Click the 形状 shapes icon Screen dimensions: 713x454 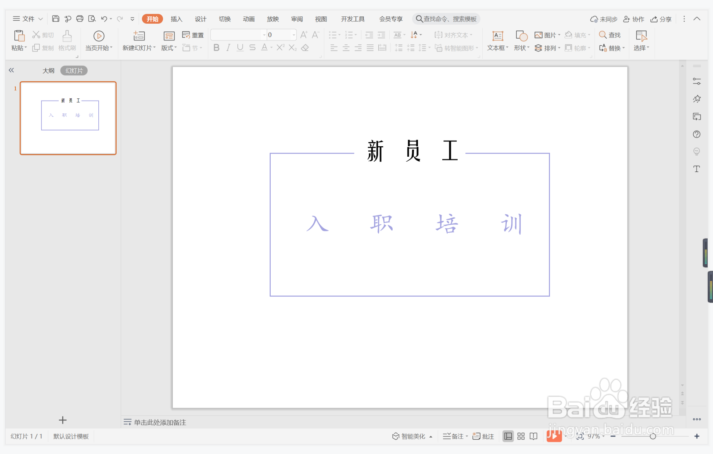521,36
